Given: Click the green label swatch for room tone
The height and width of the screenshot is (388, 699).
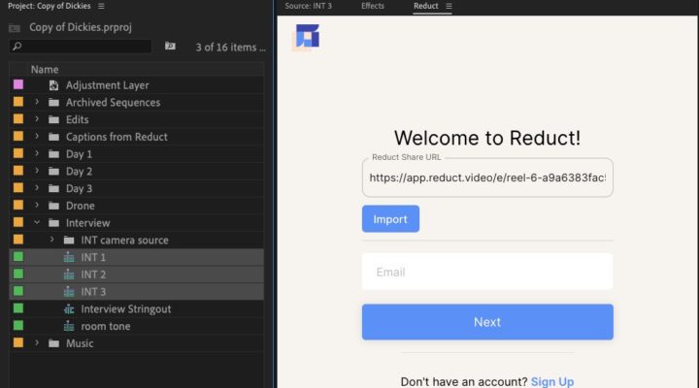Looking at the screenshot, I should pyautogui.click(x=18, y=326).
